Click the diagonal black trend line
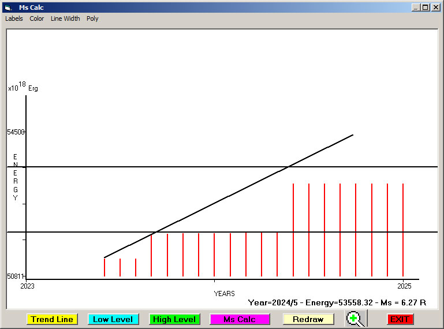 point(228,196)
